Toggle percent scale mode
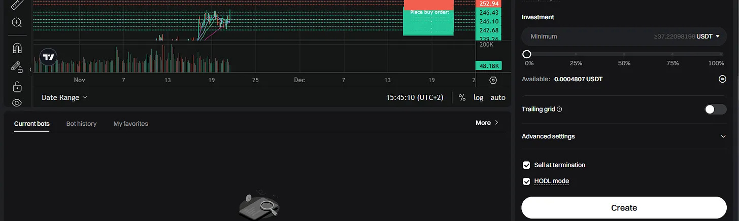The image size is (739, 221). 462,97
